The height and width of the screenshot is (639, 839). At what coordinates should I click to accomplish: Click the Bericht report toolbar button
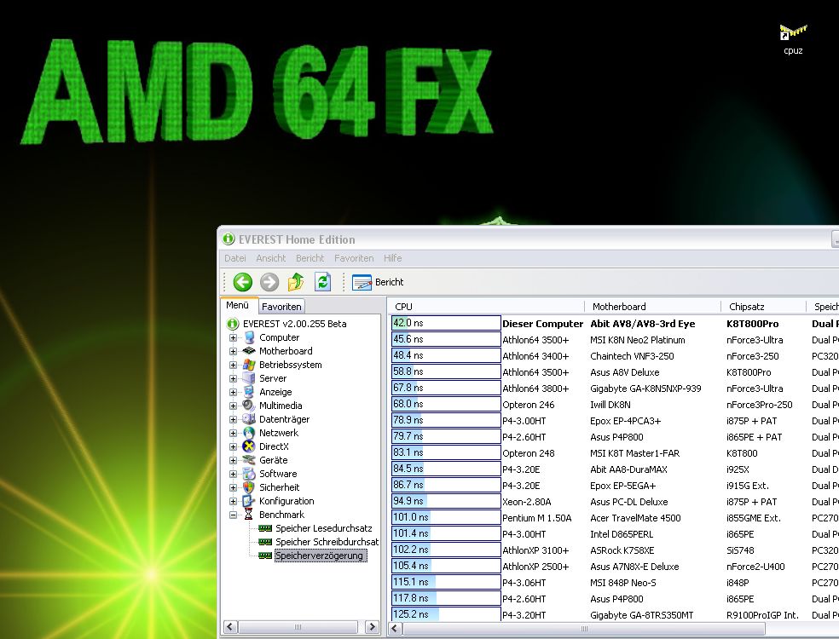(378, 282)
